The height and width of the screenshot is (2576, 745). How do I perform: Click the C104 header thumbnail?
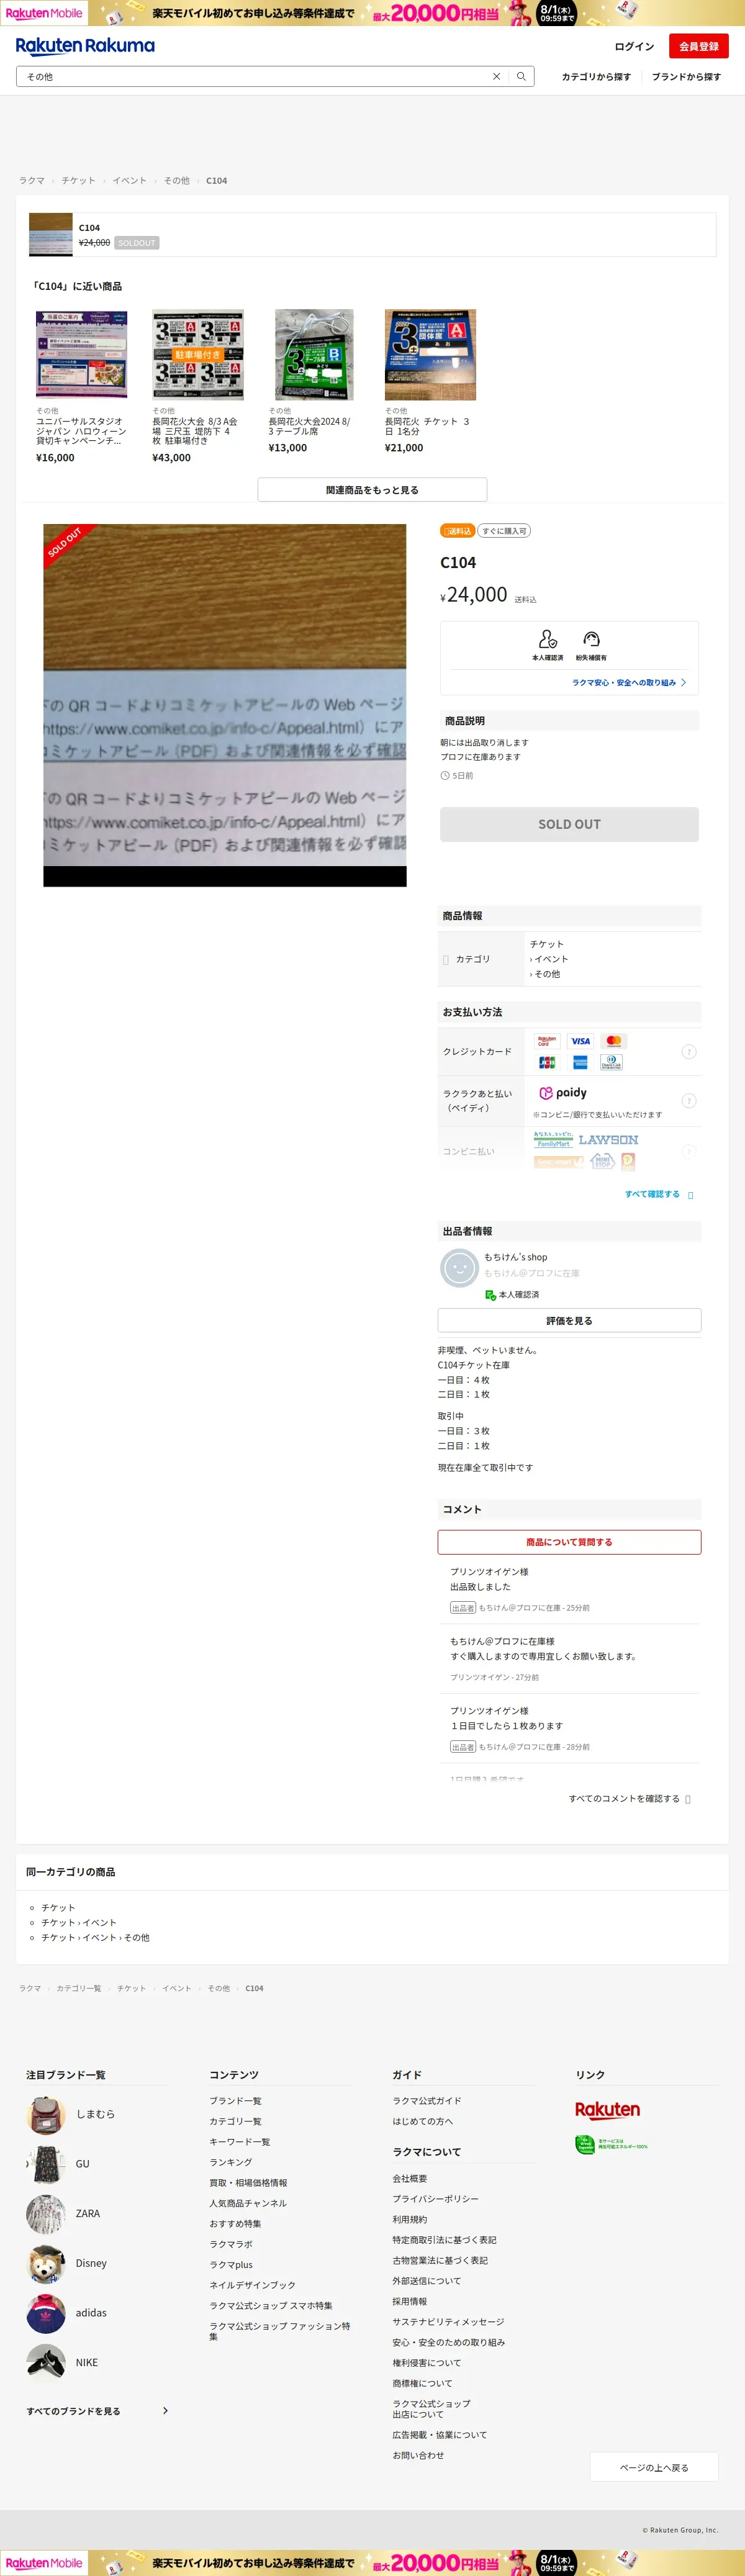point(51,235)
